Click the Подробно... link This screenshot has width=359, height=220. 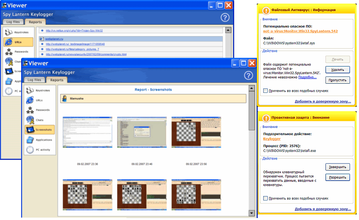tap(308, 77)
